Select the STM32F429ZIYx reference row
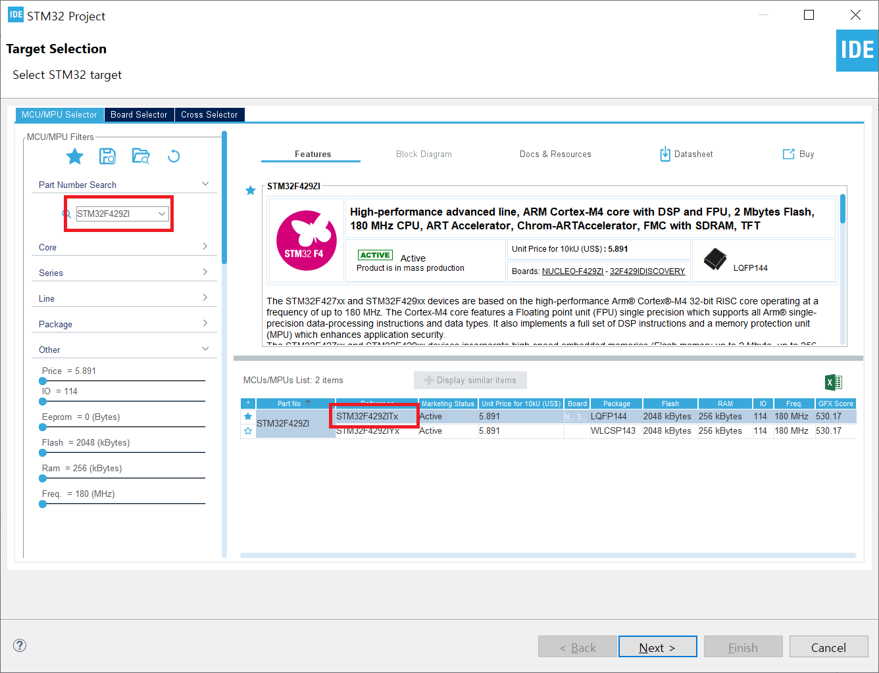 pos(596,431)
